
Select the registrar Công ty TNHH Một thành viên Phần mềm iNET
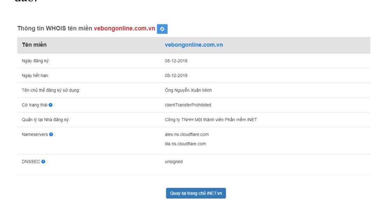(211, 120)
